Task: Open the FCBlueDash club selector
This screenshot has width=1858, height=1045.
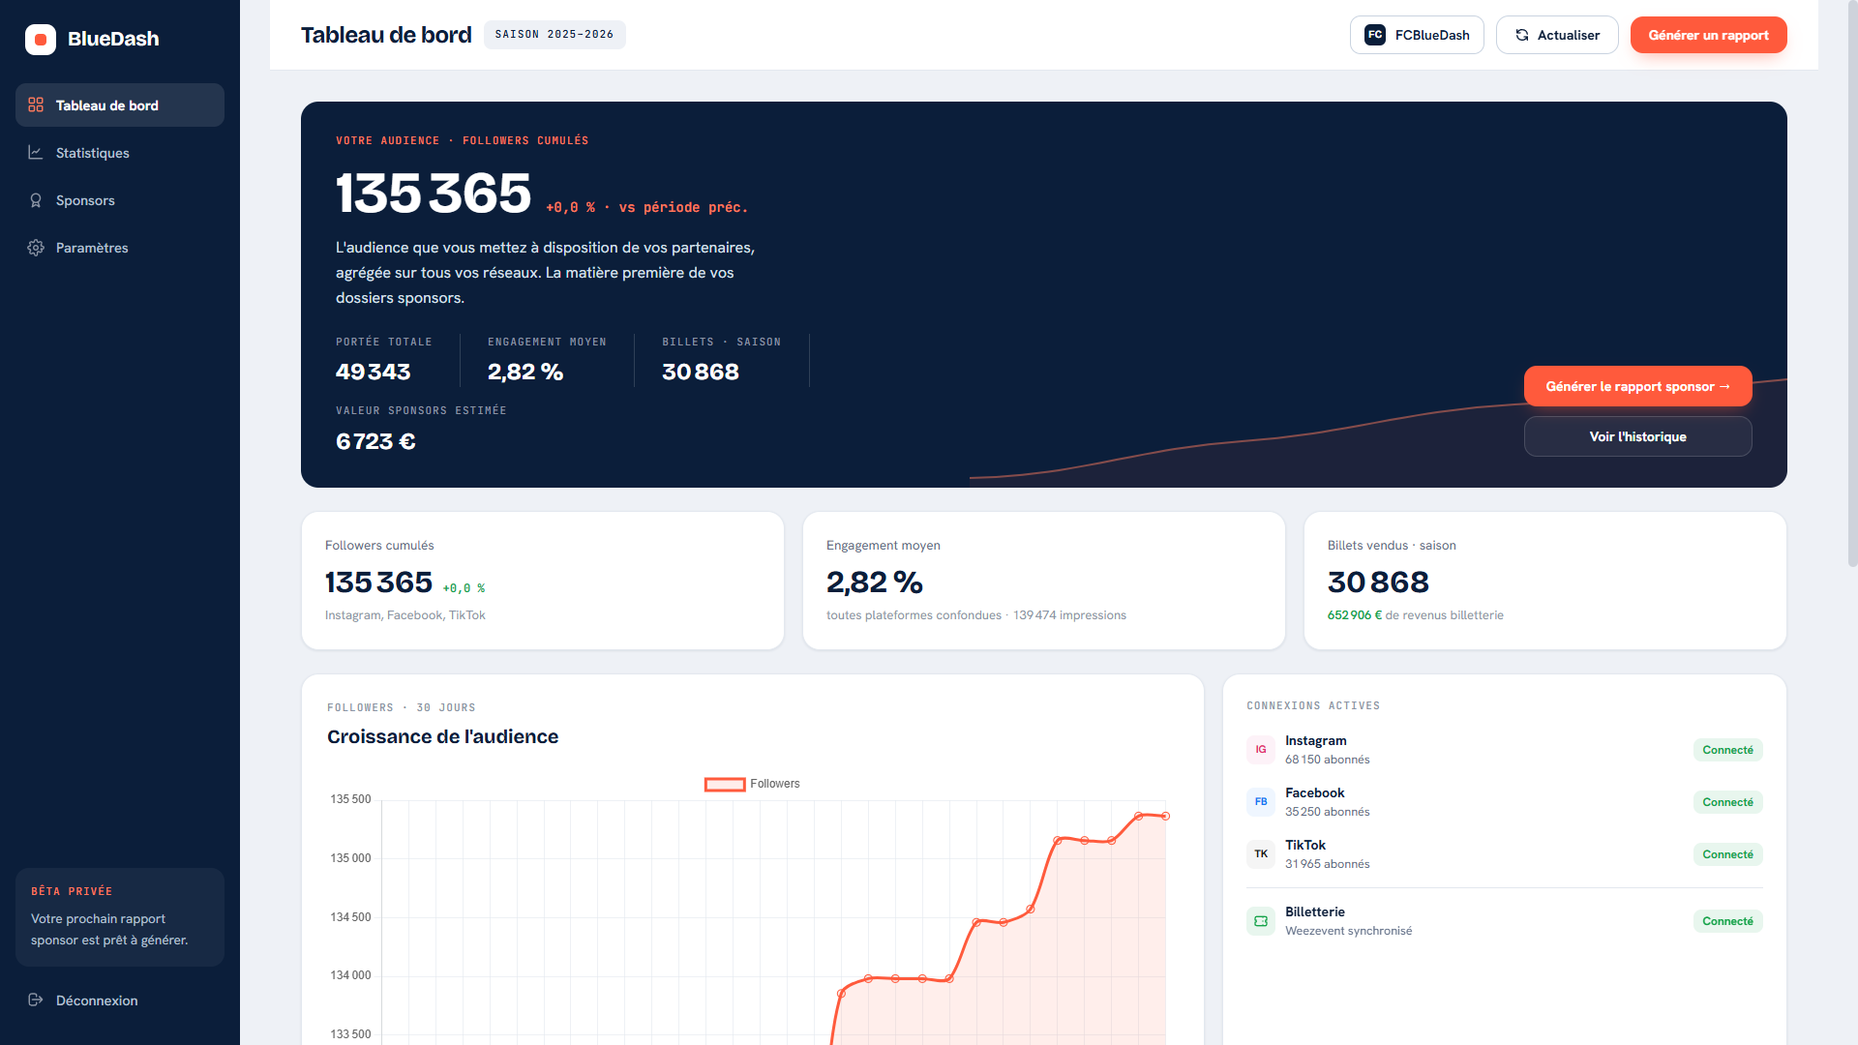Action: [1417, 35]
